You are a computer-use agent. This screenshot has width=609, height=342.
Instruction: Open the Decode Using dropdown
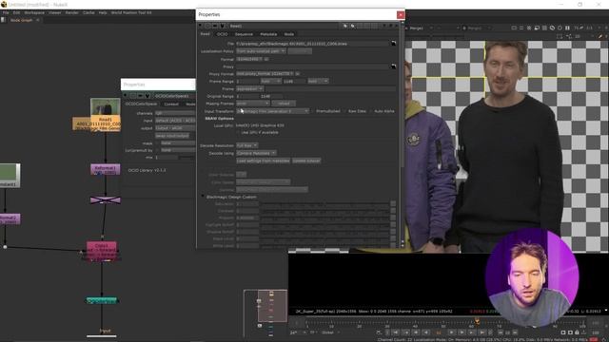click(256, 153)
